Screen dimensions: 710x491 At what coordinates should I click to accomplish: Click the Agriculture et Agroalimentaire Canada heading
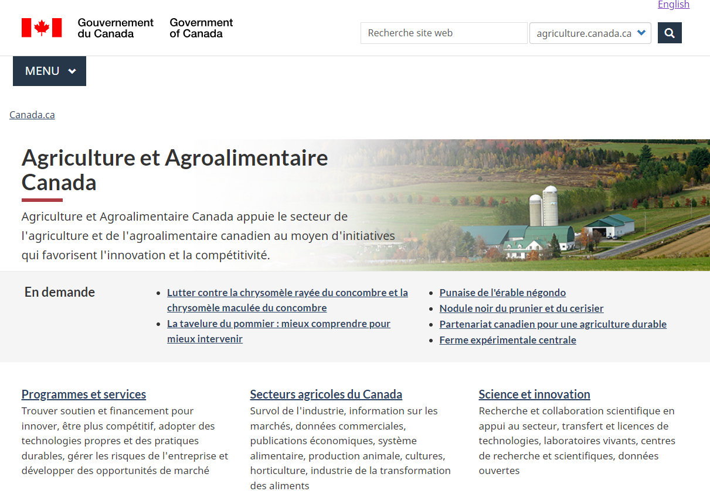pos(175,170)
